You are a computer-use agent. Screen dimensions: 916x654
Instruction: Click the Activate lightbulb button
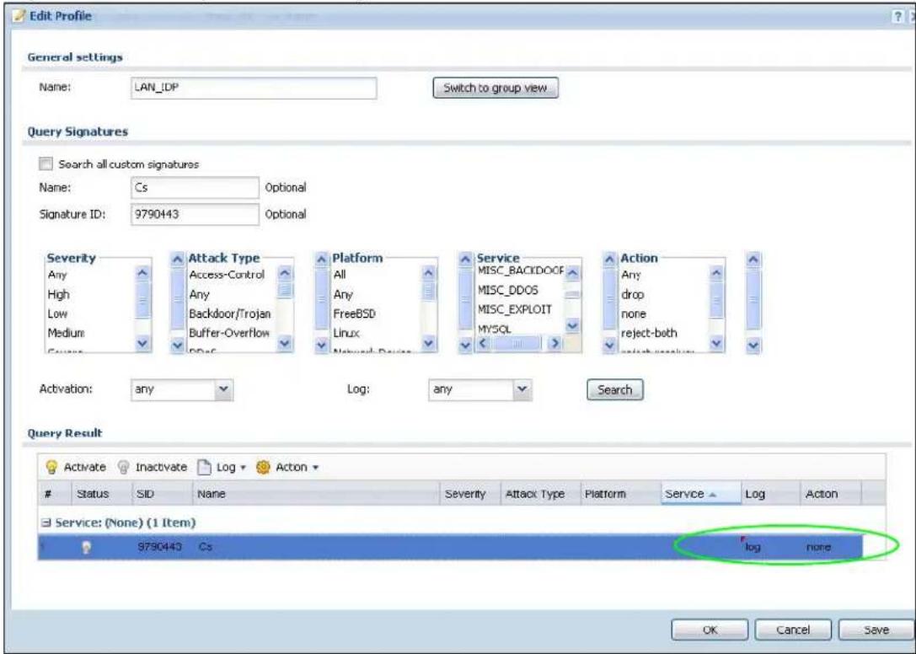tap(77, 467)
